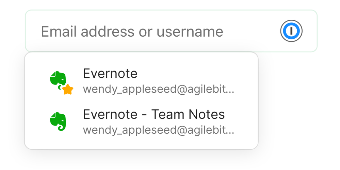Image resolution: width=340 pixels, height=170 pixels.
Task: Click the green elephant logo without a star
Action: coord(58,121)
